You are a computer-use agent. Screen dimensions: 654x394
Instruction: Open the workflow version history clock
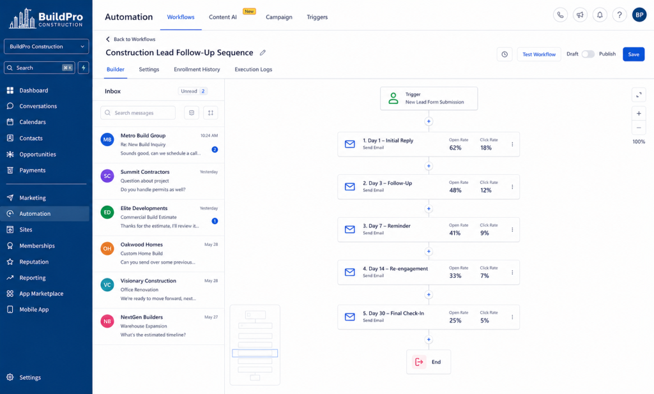pyautogui.click(x=505, y=54)
